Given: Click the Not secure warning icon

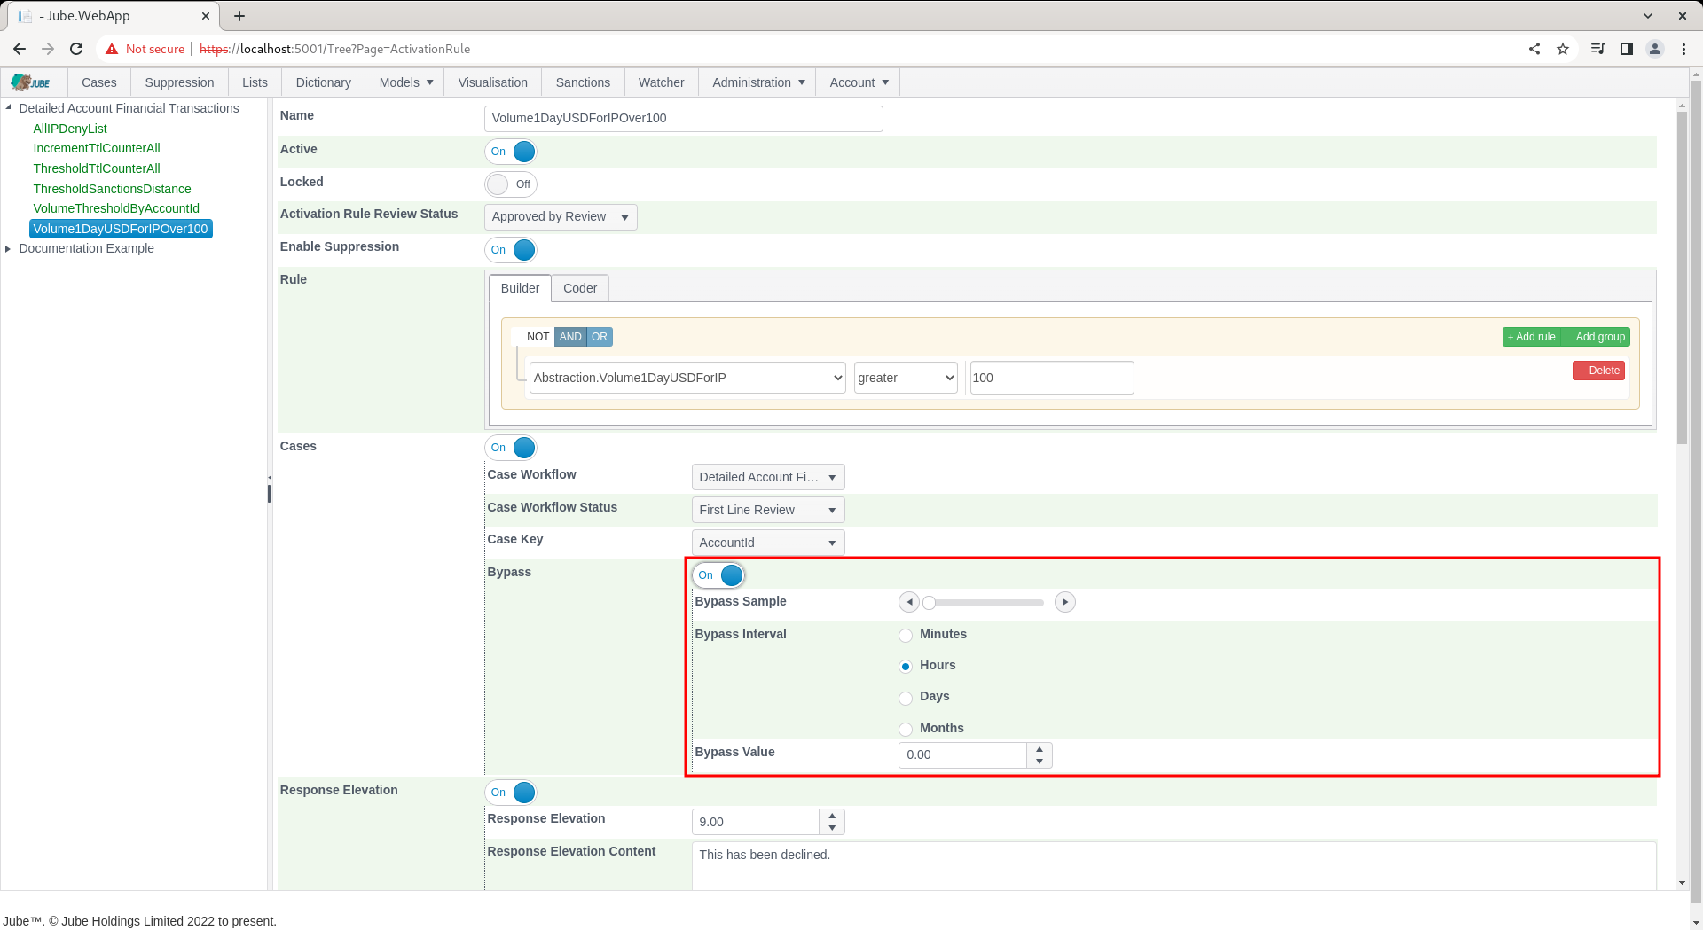Looking at the screenshot, I should click(x=112, y=49).
